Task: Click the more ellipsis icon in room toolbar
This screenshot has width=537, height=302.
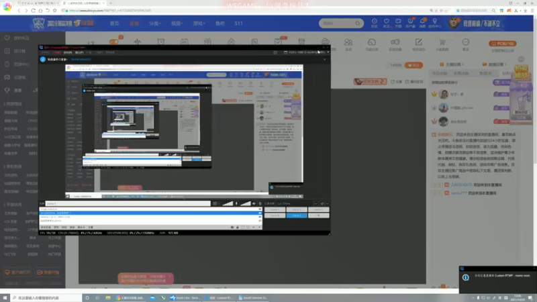Action: pyautogui.click(x=465, y=44)
